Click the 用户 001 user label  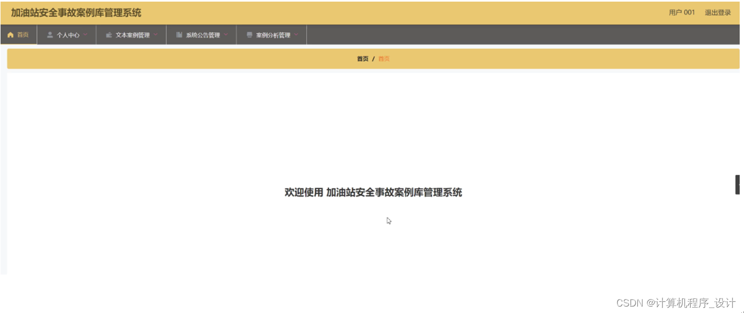(x=682, y=12)
